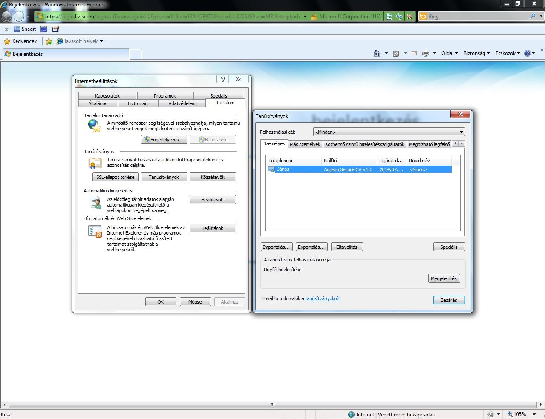545x419 pixels.
Task: Click the Eltávolítás button
Action: 347,247
